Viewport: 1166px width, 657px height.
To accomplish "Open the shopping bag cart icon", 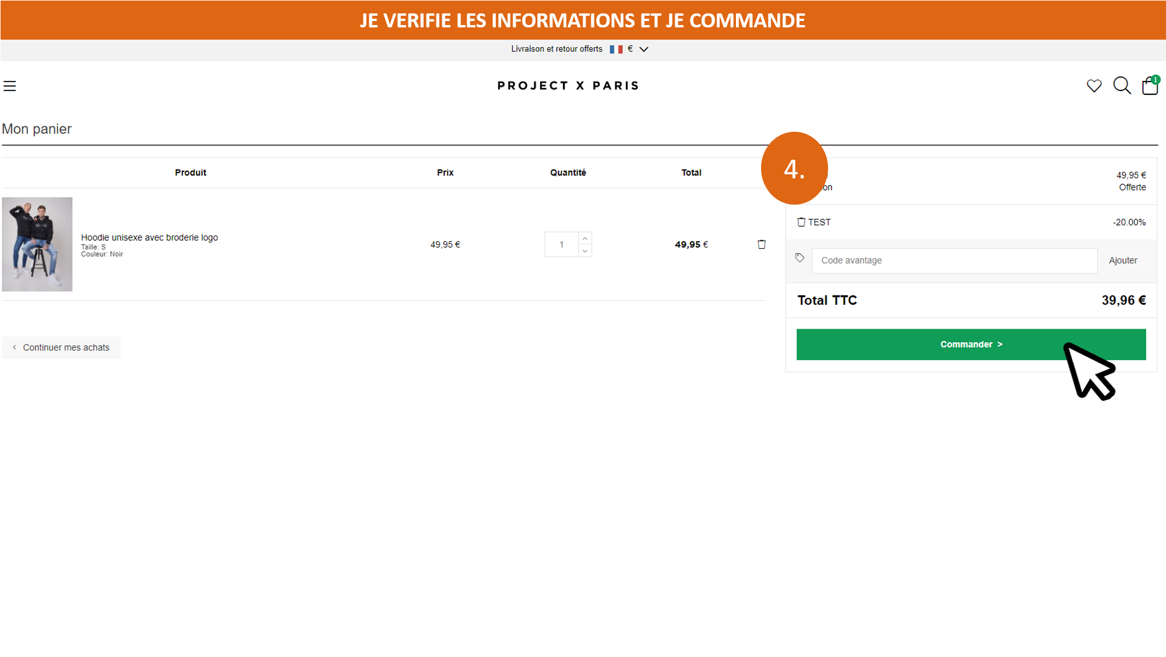I will tap(1150, 85).
